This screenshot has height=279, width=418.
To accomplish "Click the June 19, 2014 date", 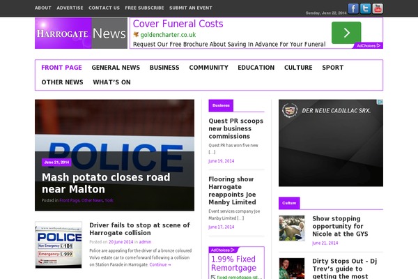I will point(222,161).
